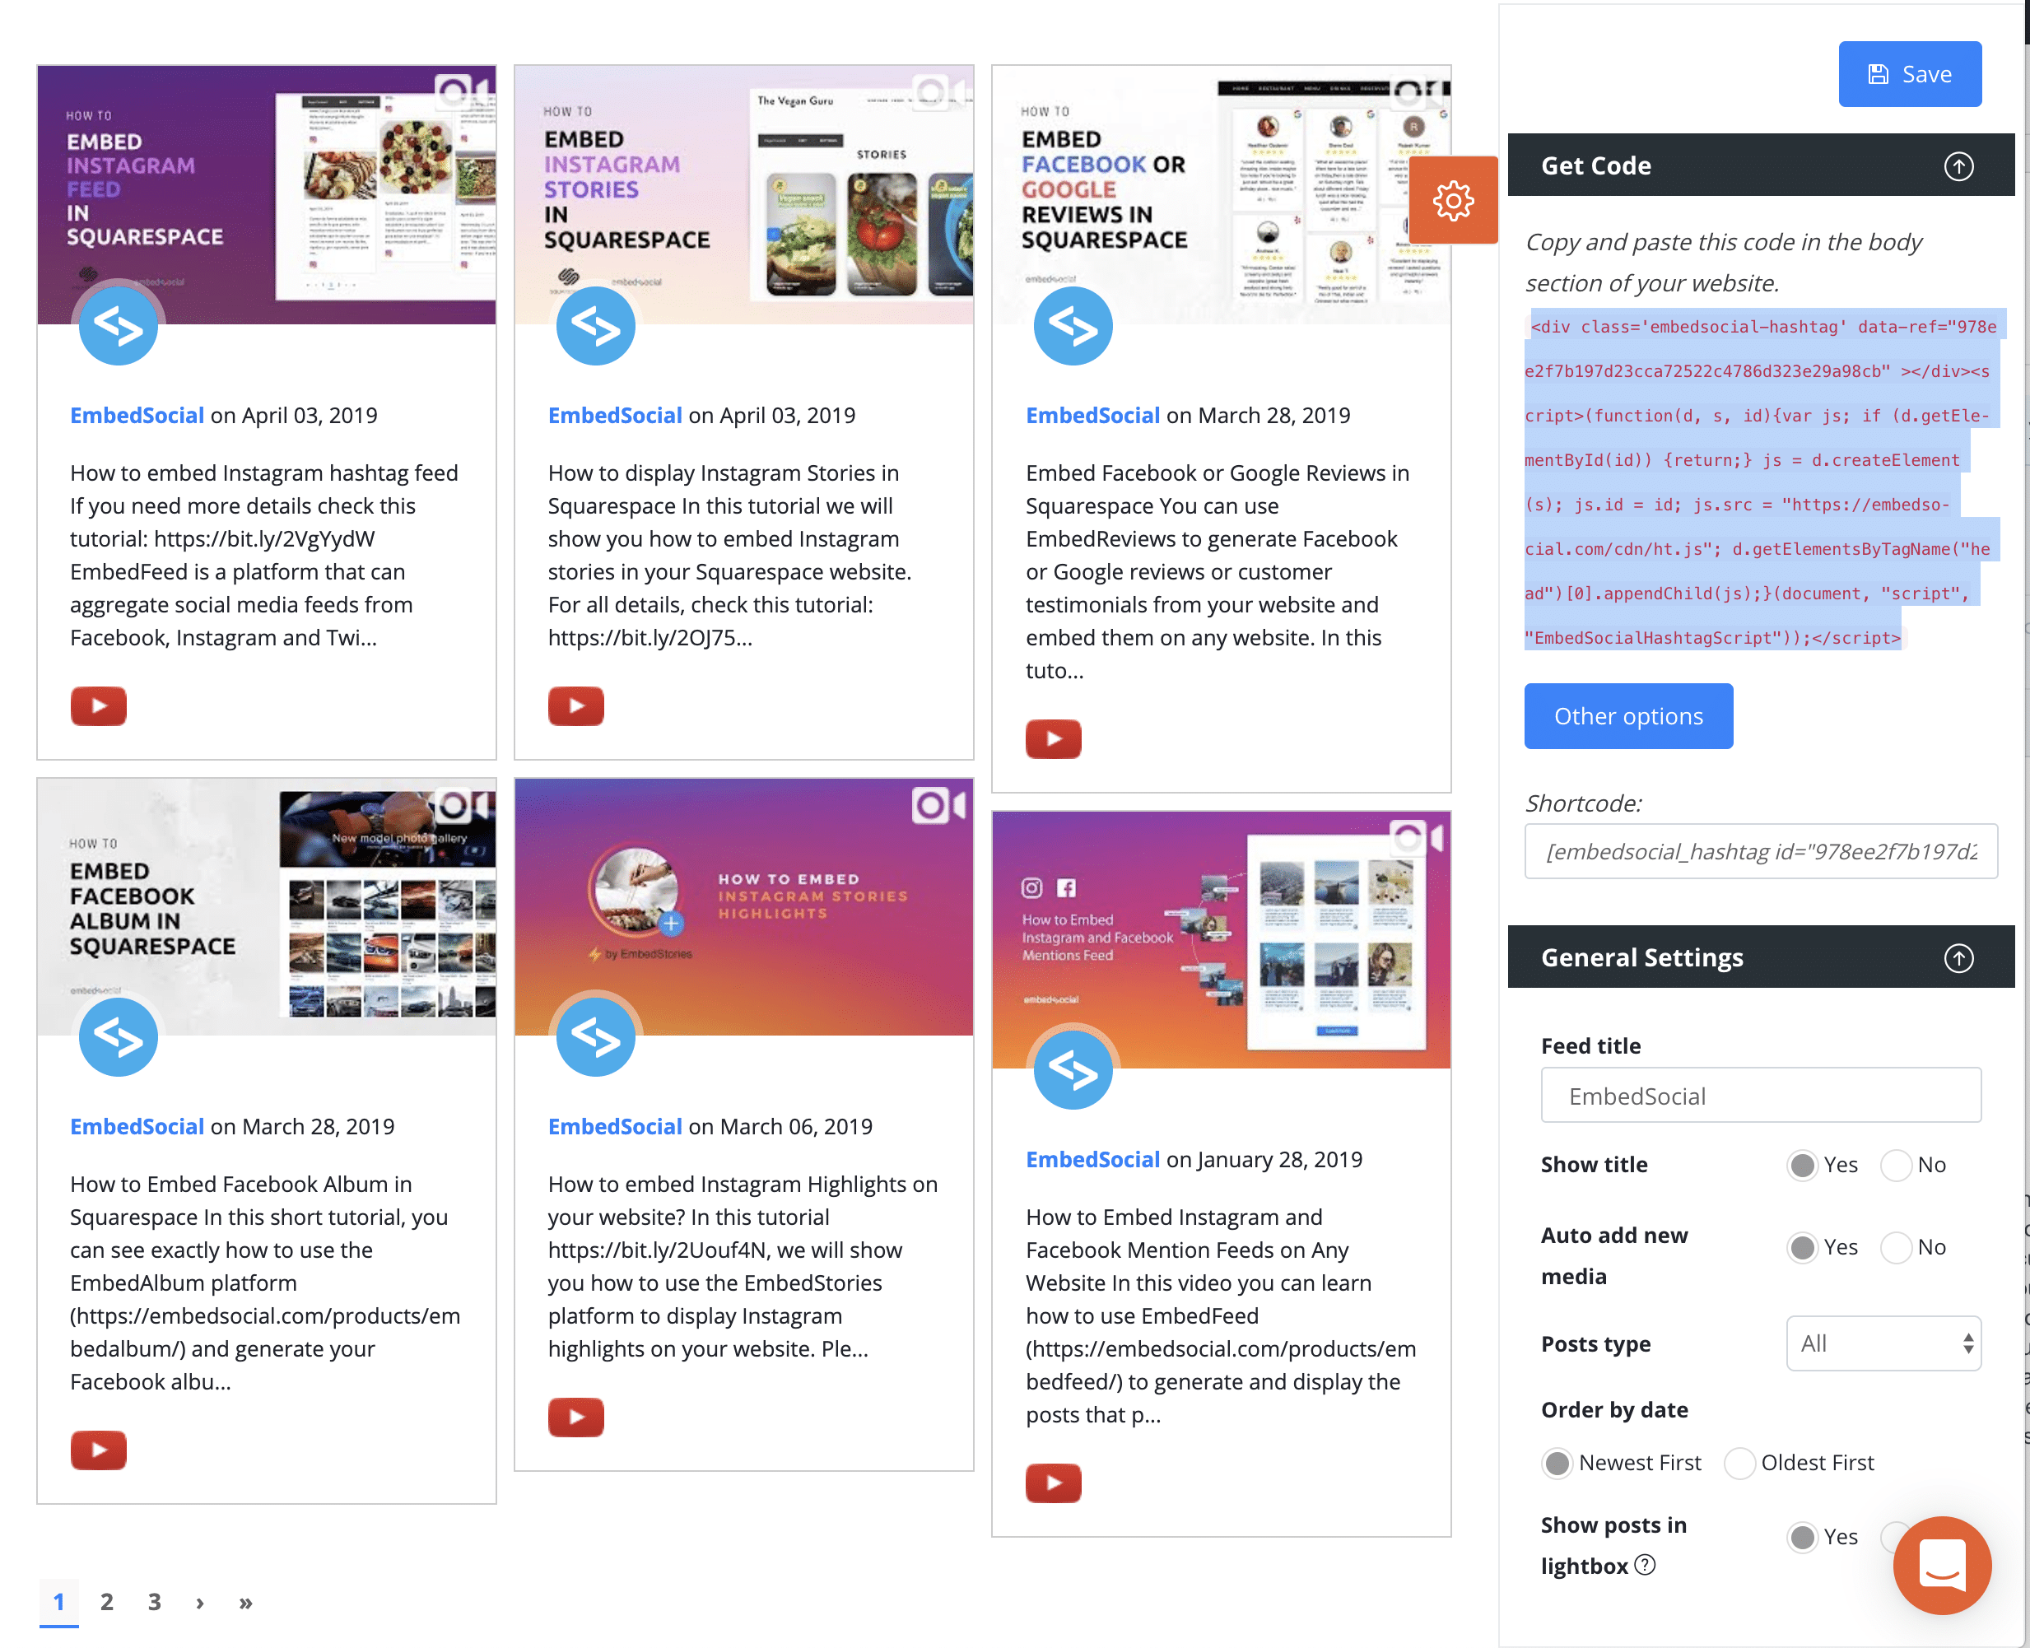Click the Other options button
This screenshot has height=1648, width=2030.
point(1628,716)
